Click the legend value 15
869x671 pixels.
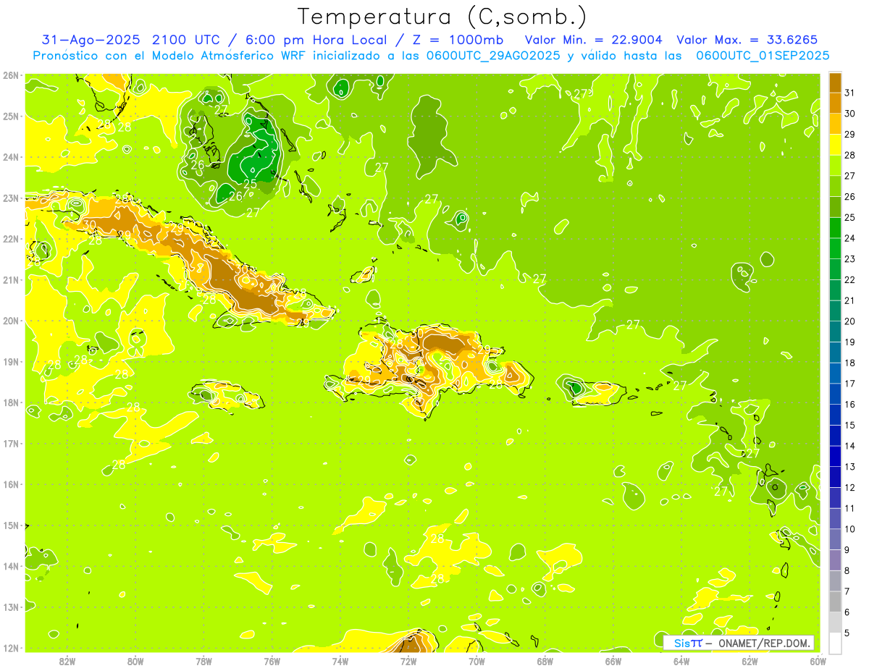[850, 425]
